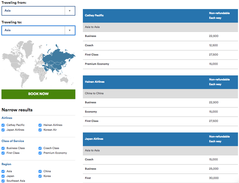Open the Traveling from dropdown
The image size is (239, 183).
(38, 11)
